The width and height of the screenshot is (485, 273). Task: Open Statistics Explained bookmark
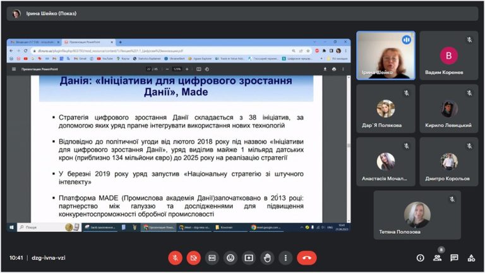(x=147, y=59)
